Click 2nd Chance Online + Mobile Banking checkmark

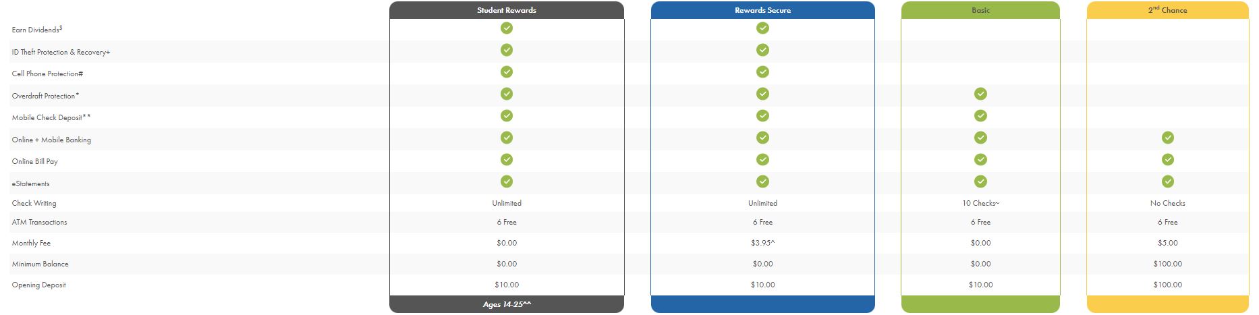point(1168,138)
